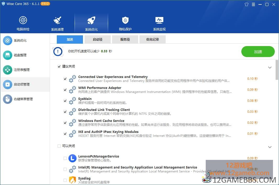This screenshot has width=279, height=185.
Task: Click gear icon of IKE and AuthIP IPsec
Action: coord(72,134)
